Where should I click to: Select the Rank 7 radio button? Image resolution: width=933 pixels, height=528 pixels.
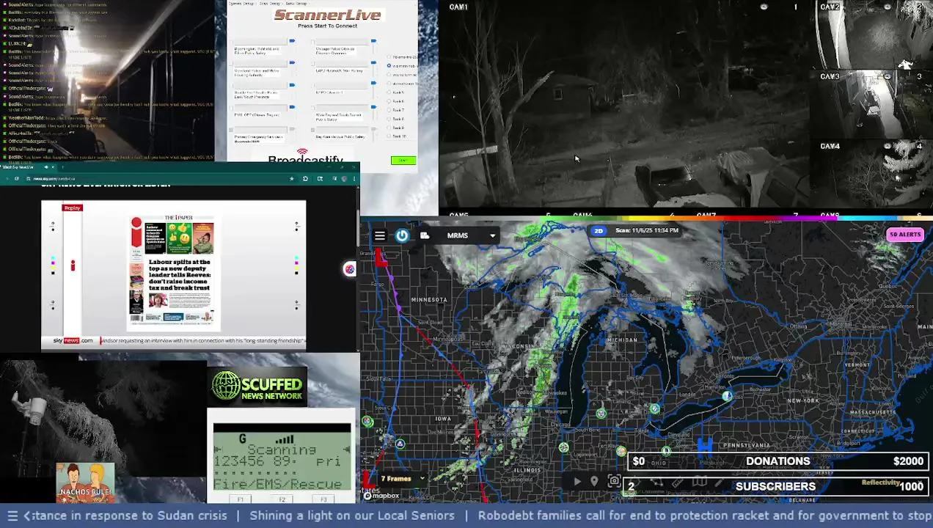coord(389,110)
